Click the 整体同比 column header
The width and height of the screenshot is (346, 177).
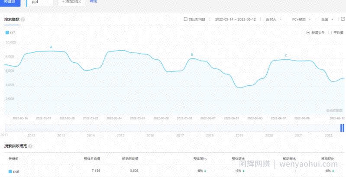click(x=200, y=159)
